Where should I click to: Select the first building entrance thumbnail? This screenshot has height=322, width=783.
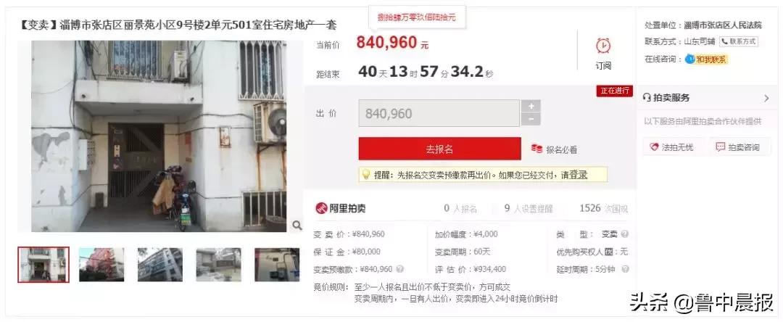[43, 265]
